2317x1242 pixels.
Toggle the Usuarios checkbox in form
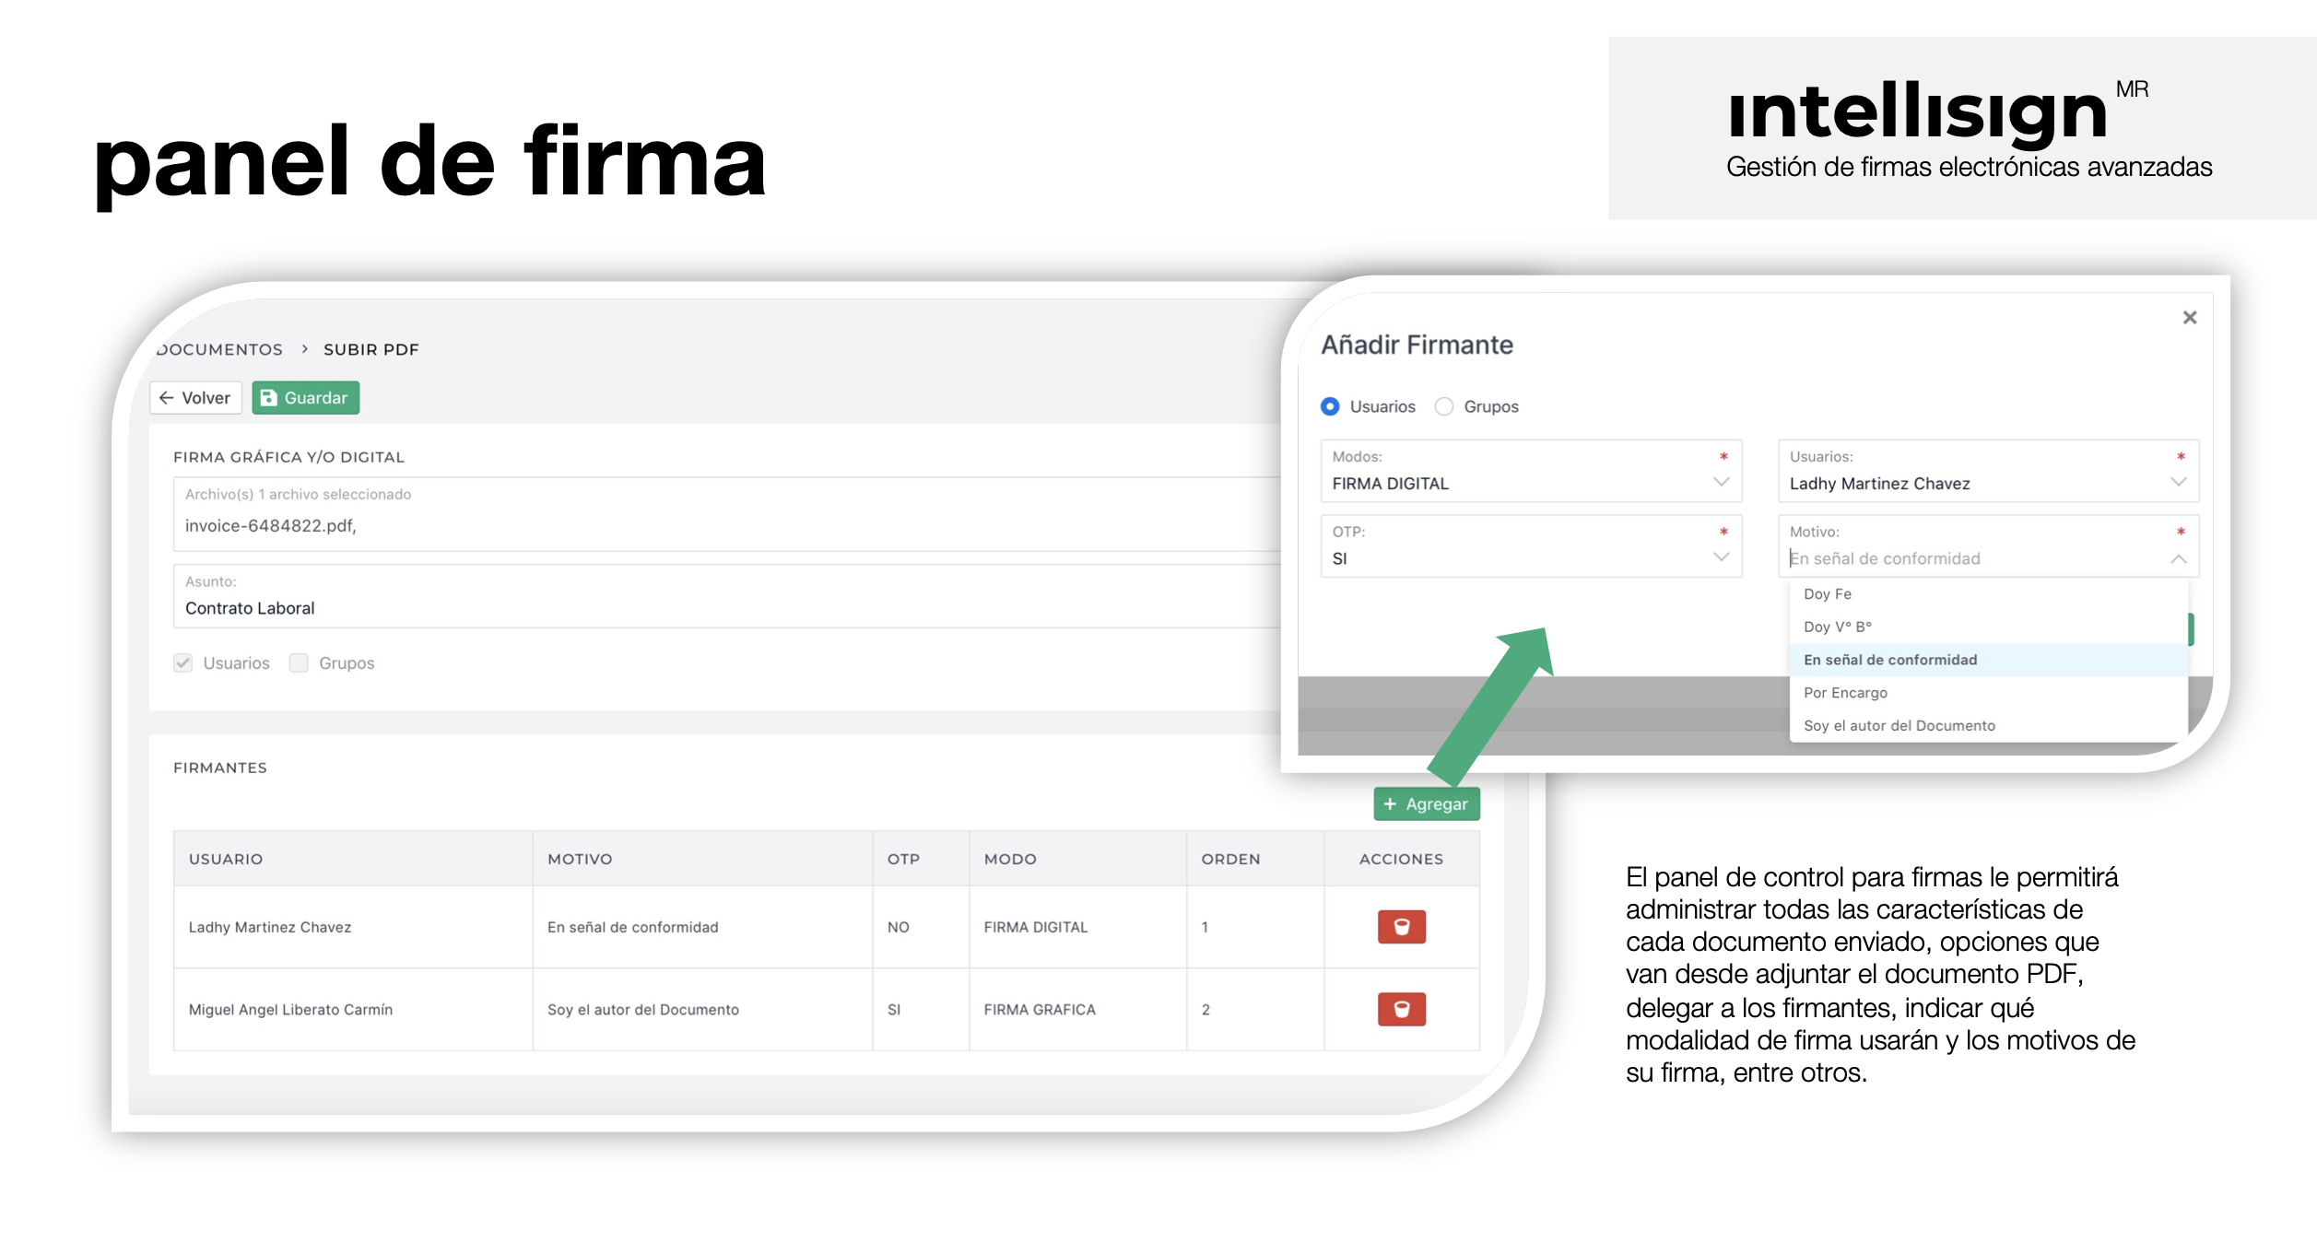[183, 662]
